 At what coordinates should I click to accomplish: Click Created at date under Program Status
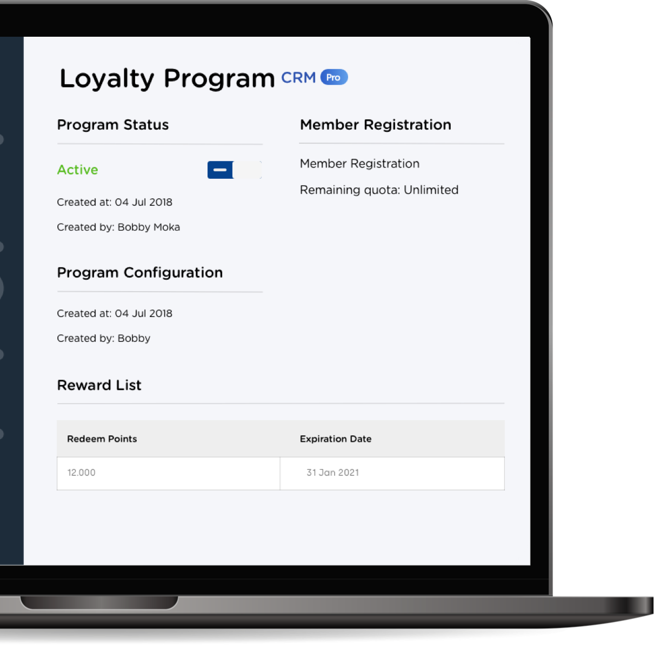coord(115,203)
